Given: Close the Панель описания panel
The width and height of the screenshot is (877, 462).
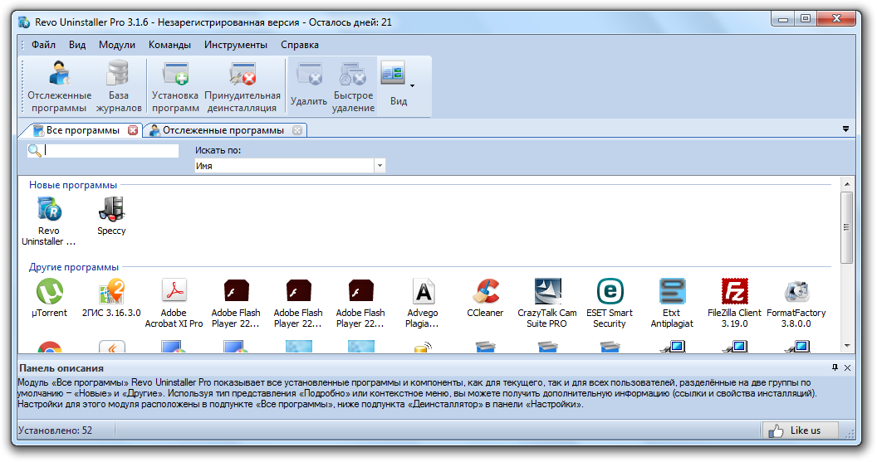Looking at the screenshot, I should [847, 367].
